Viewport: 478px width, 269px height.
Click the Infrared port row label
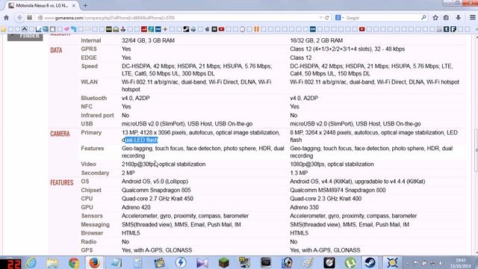(97, 115)
